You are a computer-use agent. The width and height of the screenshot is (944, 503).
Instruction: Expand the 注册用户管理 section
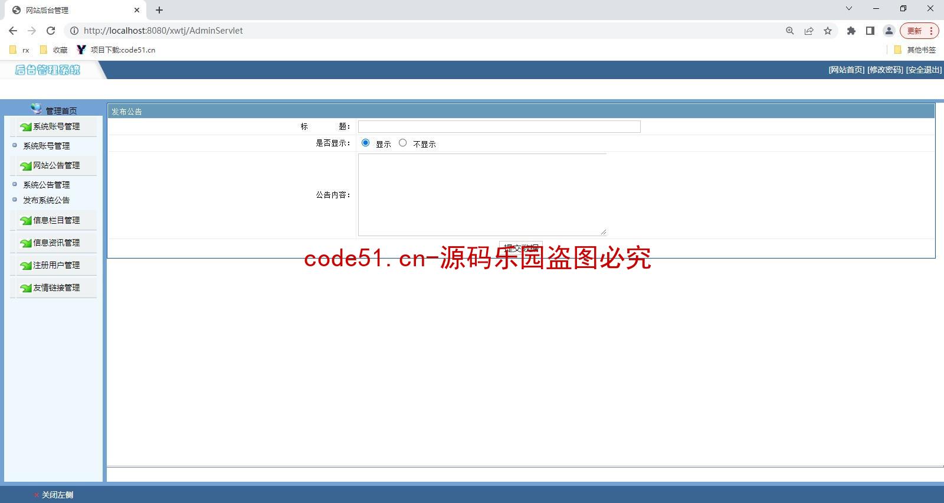(x=56, y=265)
